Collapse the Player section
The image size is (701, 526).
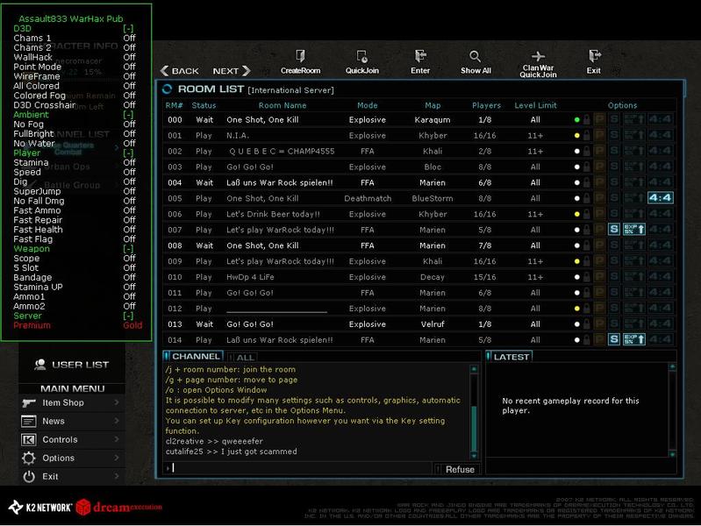coord(128,153)
